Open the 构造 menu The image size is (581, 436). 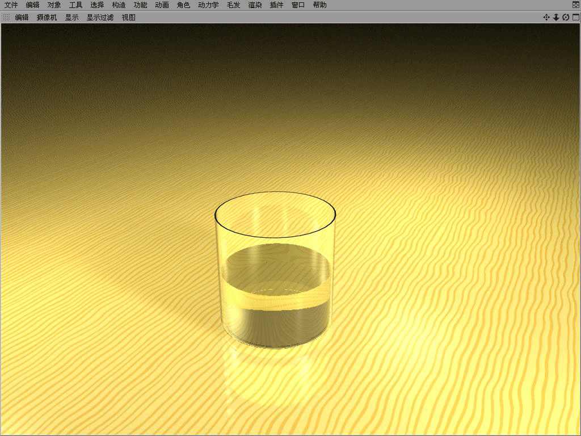tap(119, 5)
